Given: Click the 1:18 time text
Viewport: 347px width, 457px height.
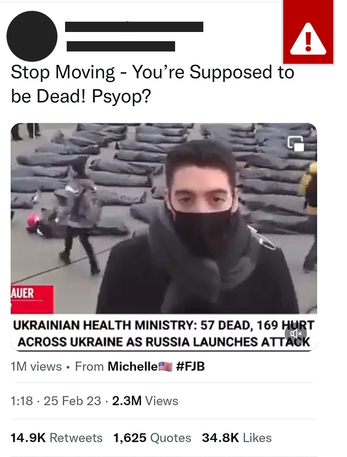Looking at the screenshot, I should click(x=22, y=401).
